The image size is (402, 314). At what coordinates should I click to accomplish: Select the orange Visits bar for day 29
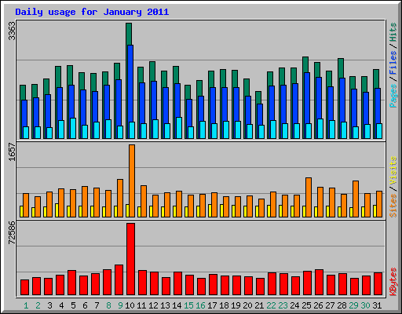356,199
